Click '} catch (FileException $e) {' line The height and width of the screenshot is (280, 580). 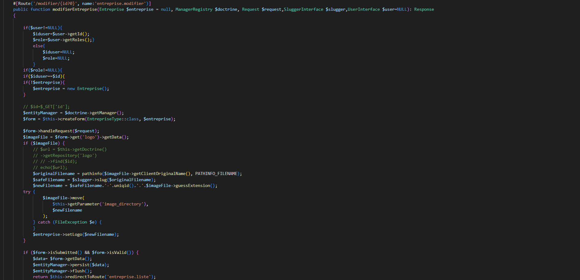(x=67, y=222)
